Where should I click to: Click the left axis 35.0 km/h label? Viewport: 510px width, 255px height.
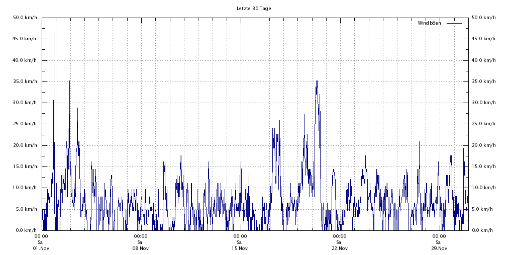(25, 81)
